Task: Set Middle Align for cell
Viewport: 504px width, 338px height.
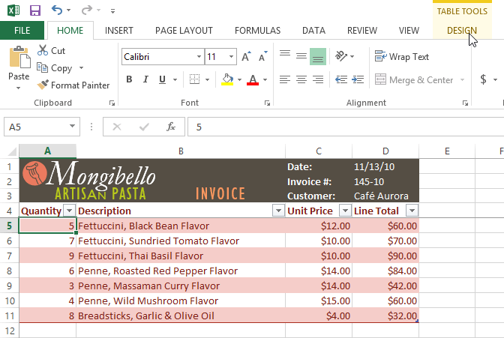Action: (301, 56)
